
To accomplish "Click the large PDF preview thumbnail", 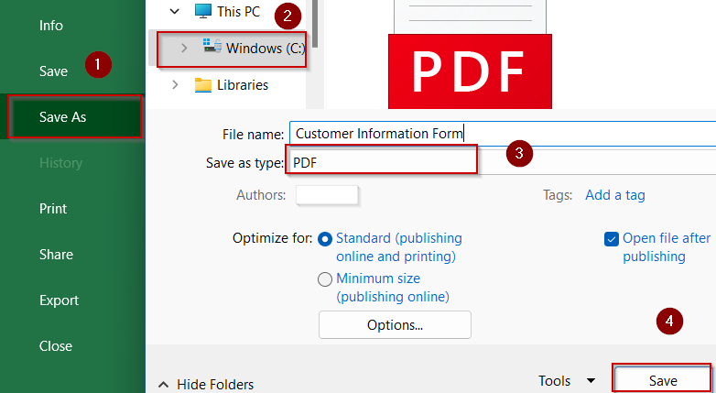I will coord(470,54).
